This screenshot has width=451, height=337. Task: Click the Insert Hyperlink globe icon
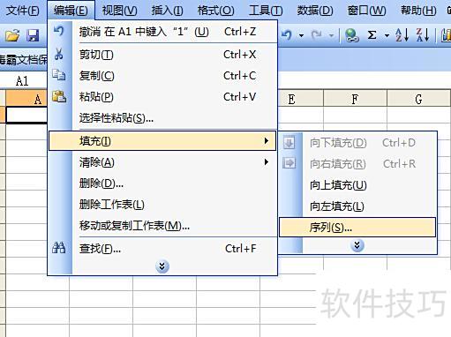click(351, 35)
